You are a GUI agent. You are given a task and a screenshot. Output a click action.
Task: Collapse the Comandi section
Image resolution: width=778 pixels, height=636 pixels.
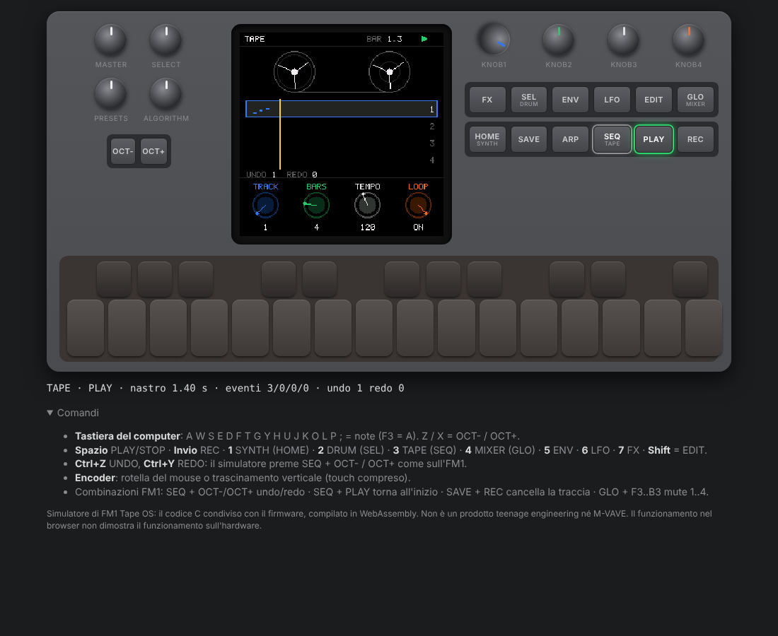point(73,413)
